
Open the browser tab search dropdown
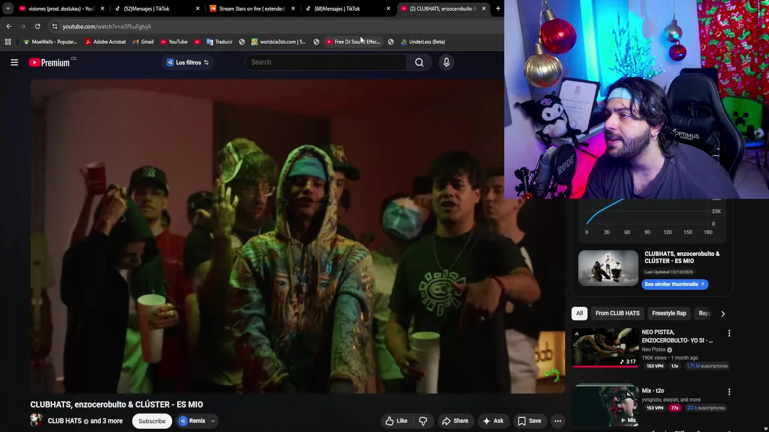tap(7, 8)
